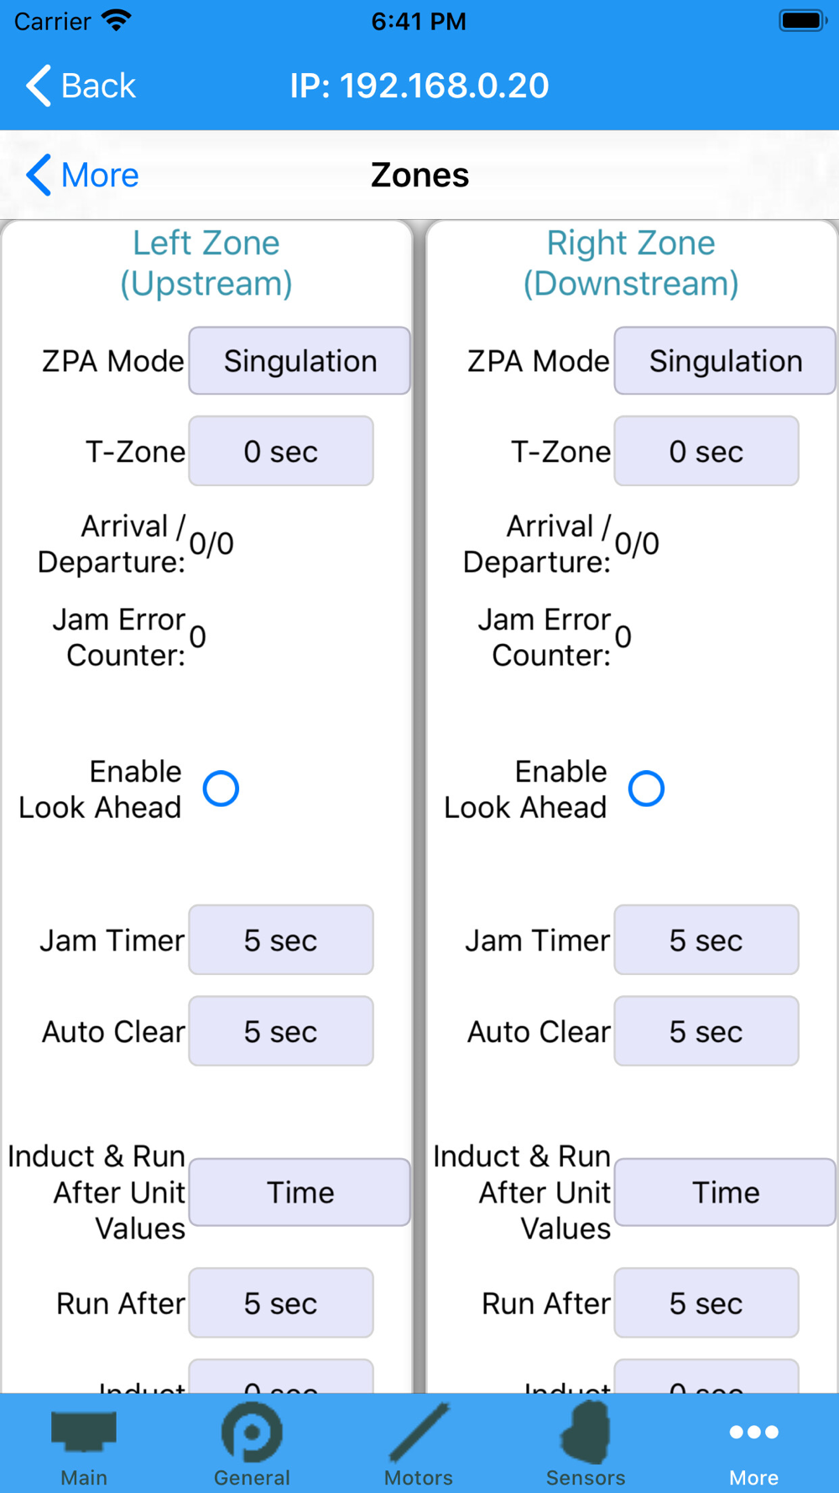Enable Look Ahead for Left Zone

point(221,788)
